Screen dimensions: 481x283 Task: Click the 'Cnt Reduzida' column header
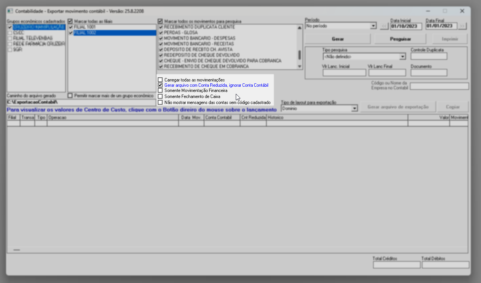click(253, 117)
